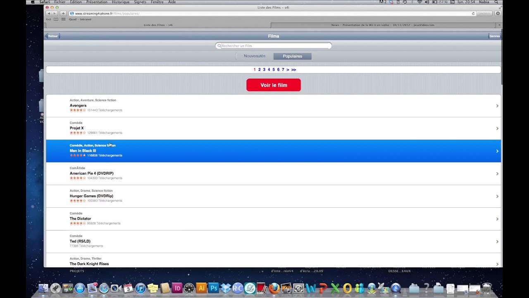Launch the App Store from the Dock
The image size is (529, 298).
80,288
